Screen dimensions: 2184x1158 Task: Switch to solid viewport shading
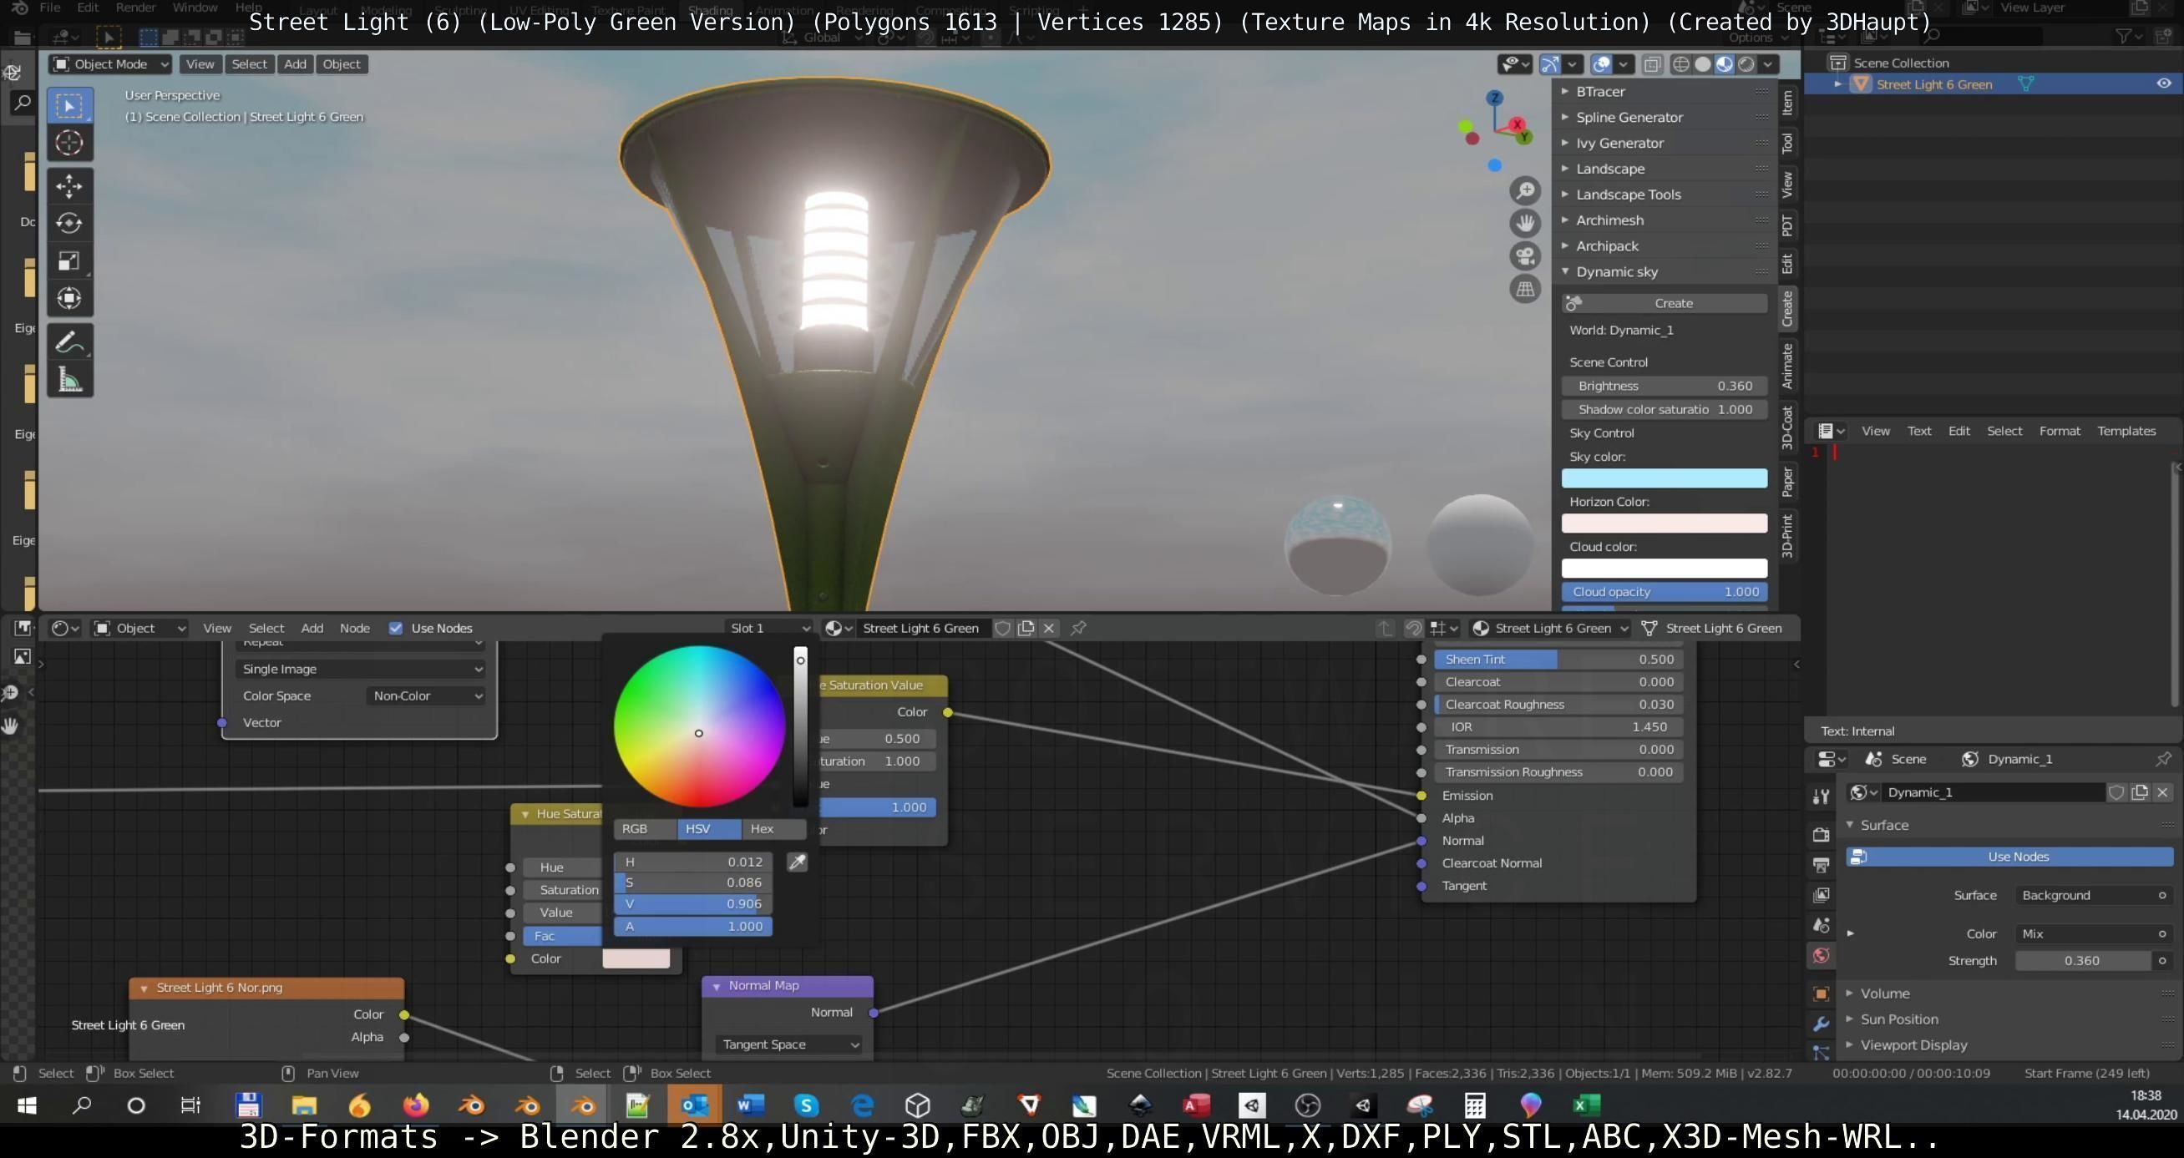(1702, 64)
